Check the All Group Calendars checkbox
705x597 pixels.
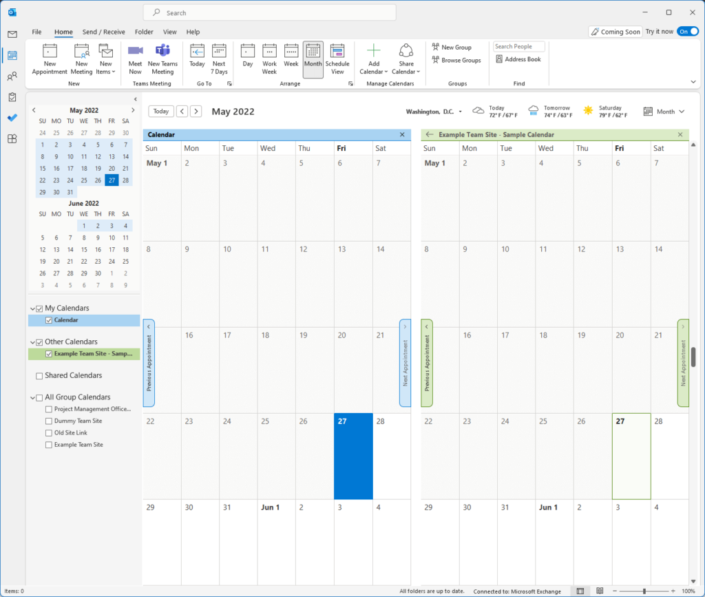(x=39, y=397)
